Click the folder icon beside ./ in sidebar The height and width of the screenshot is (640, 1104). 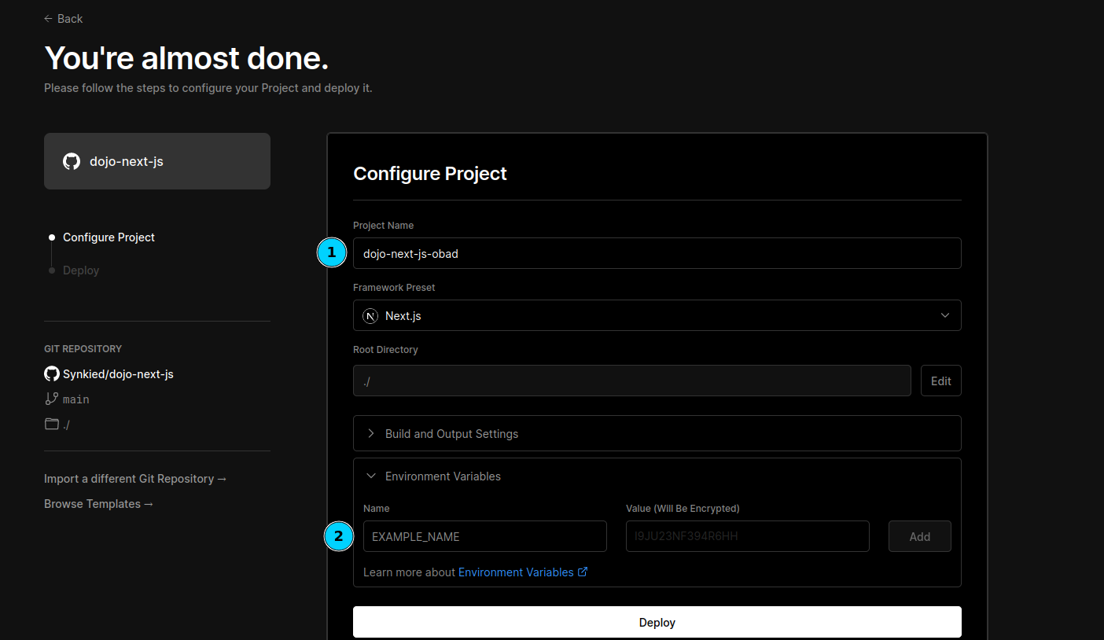click(52, 424)
